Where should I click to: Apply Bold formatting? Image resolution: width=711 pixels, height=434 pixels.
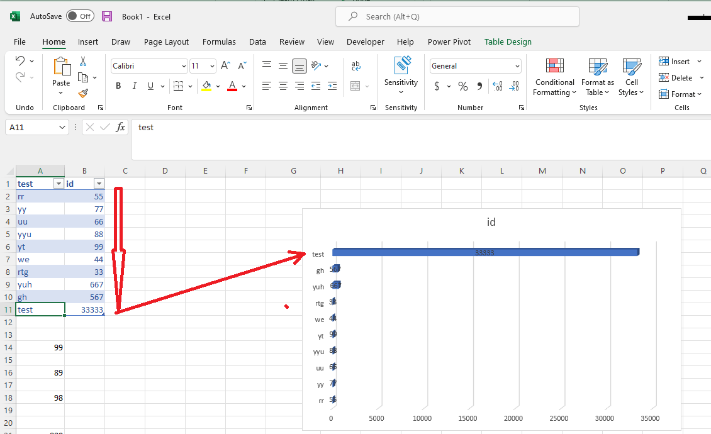[118, 86]
